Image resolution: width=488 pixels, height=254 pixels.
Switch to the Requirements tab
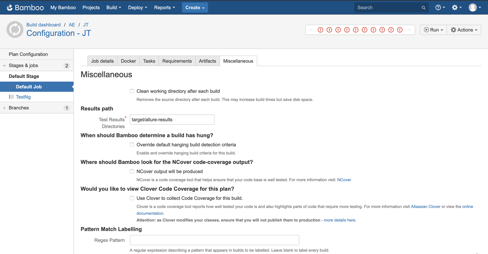(x=177, y=61)
